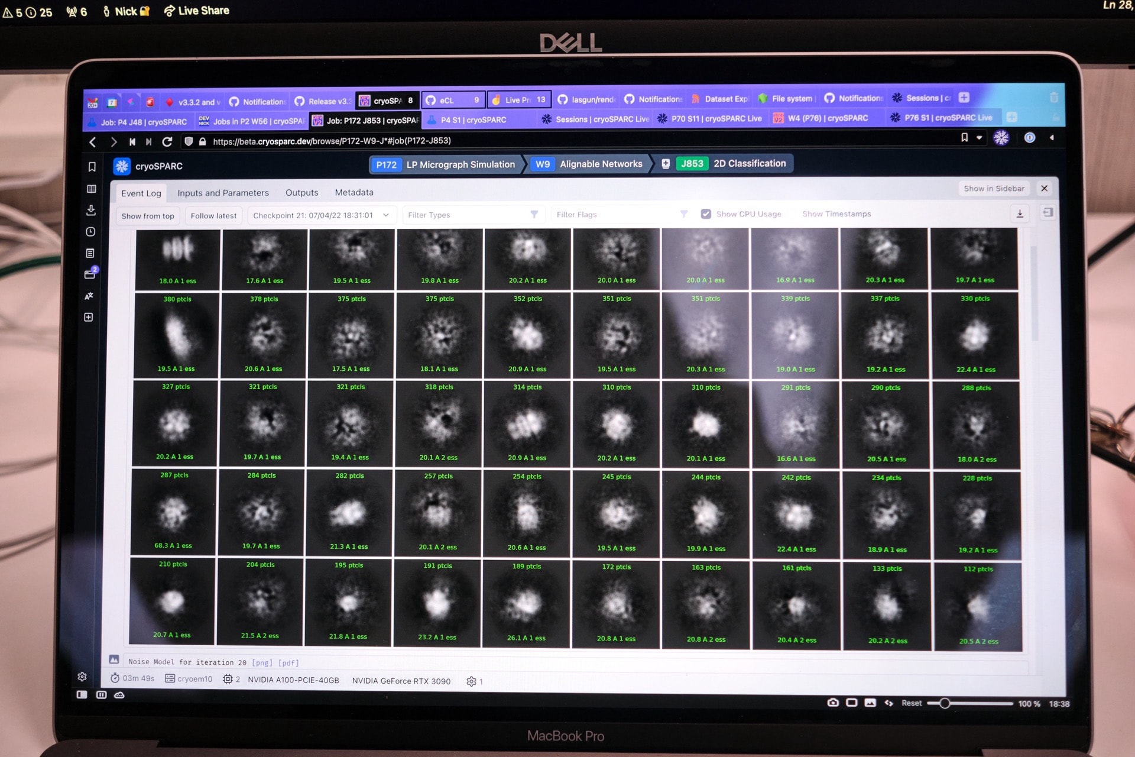Viewport: 1135px width, 757px height.
Task: Click the sidebar icon with badge 2
Action: click(x=90, y=274)
